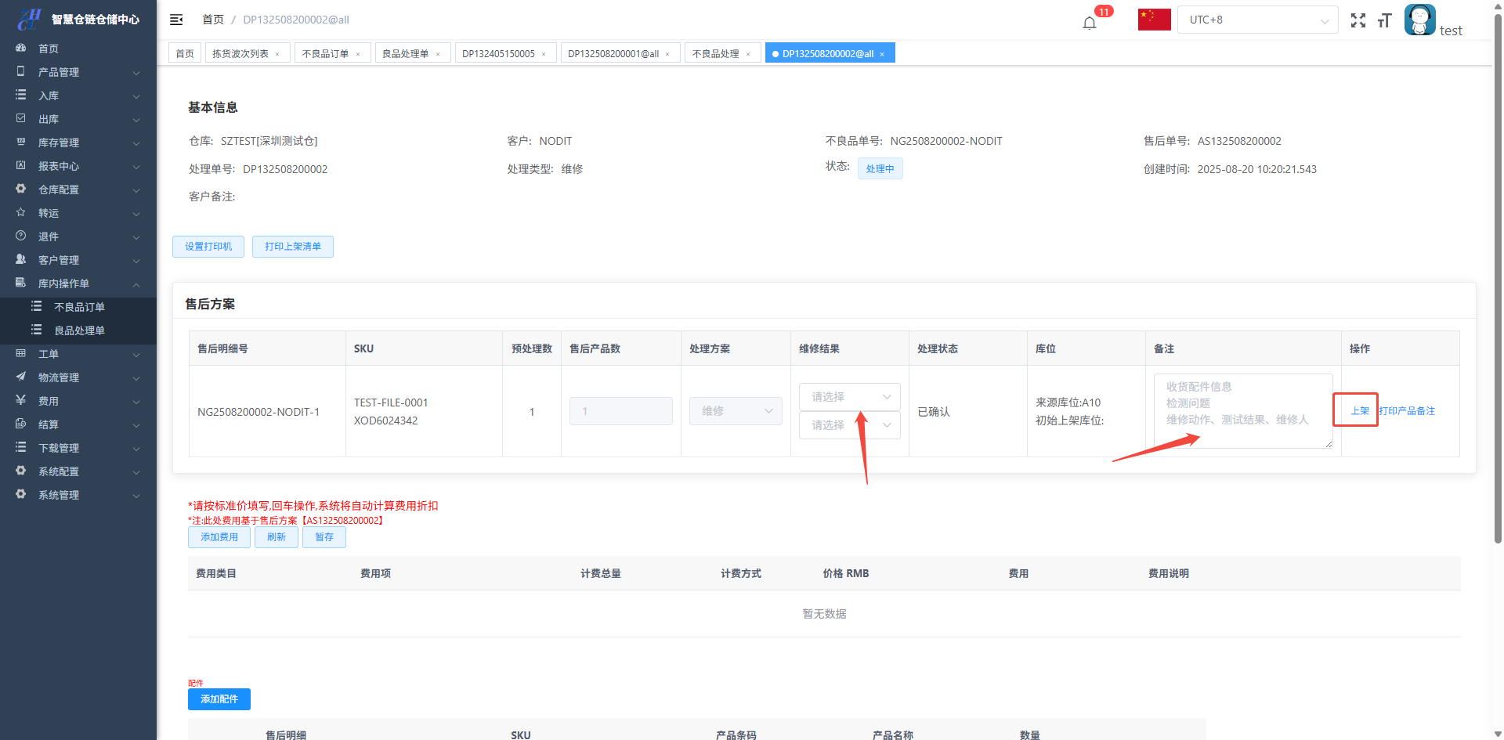Switch to the DP132405150005 tab

[498, 53]
